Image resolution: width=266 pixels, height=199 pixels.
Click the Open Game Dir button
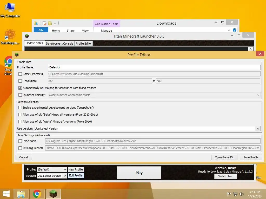224,157
